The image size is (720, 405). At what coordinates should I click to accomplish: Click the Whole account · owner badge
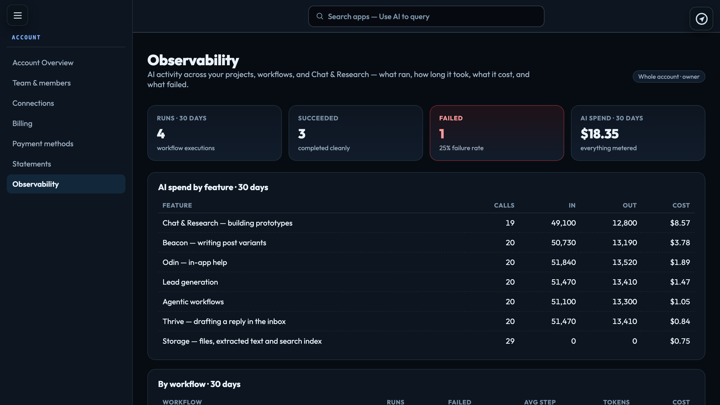669,76
